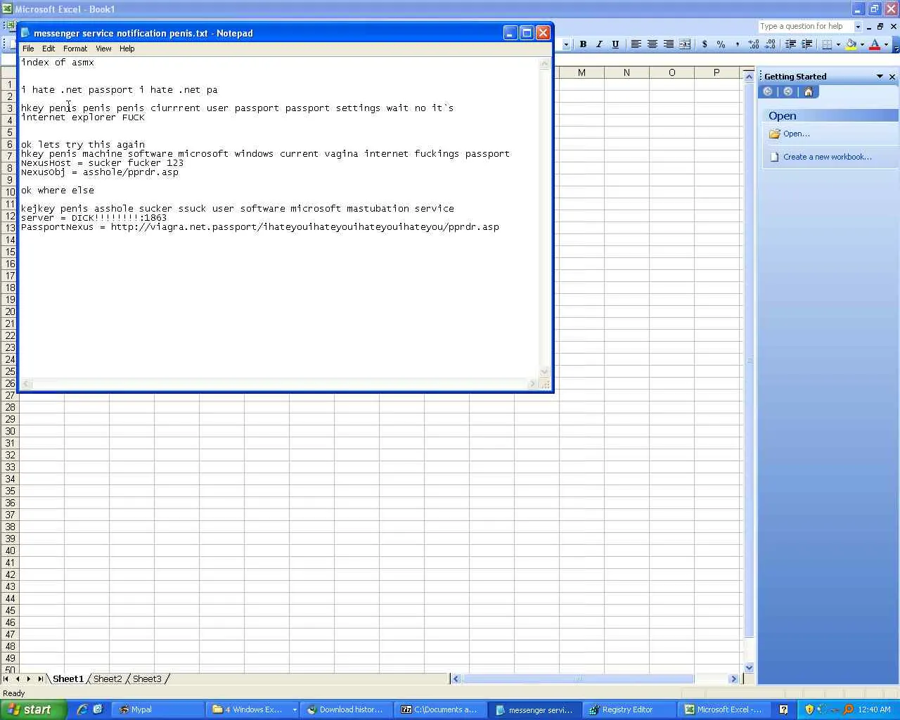
Task: Switch to C:\Documents taskbar button
Action: [x=441, y=709]
